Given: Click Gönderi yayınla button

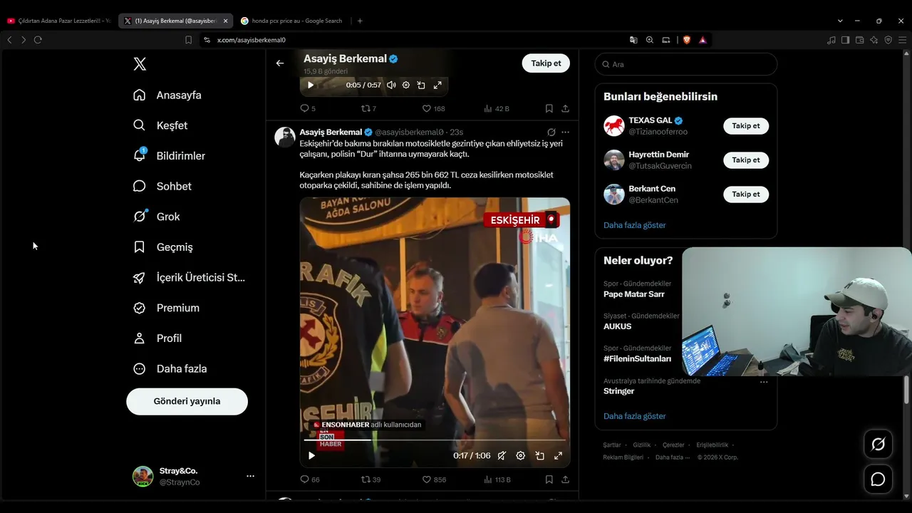Looking at the screenshot, I should point(187,401).
